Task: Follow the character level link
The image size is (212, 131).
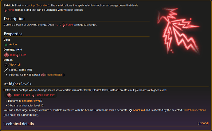Action: (x=31, y=101)
